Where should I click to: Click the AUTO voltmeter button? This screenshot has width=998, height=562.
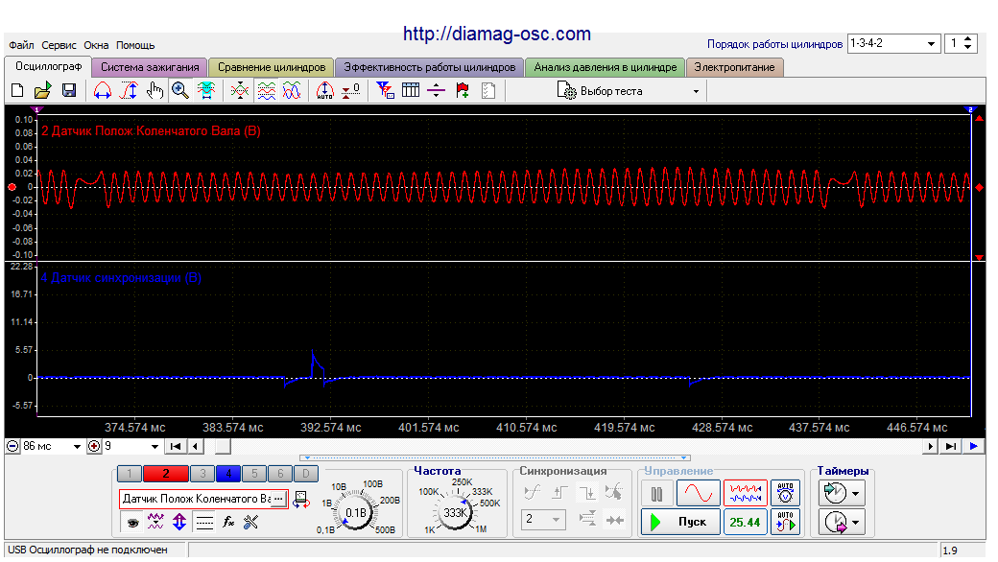coord(785,493)
